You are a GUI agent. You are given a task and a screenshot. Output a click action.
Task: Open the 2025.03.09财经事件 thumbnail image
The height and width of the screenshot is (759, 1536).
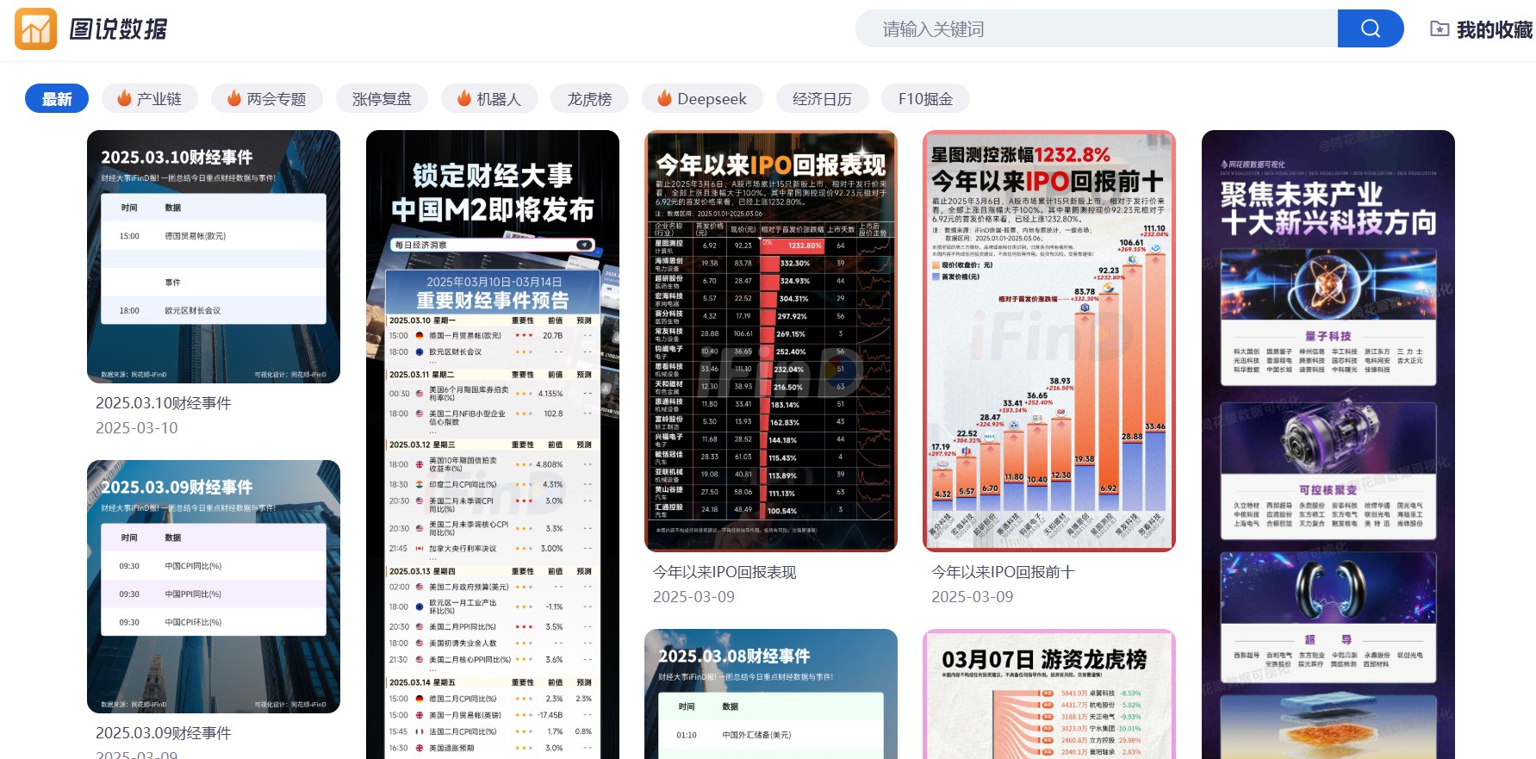coord(214,587)
